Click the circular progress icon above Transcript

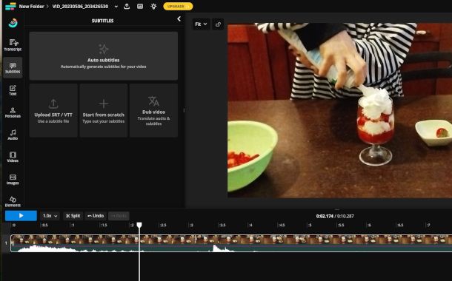click(13, 23)
